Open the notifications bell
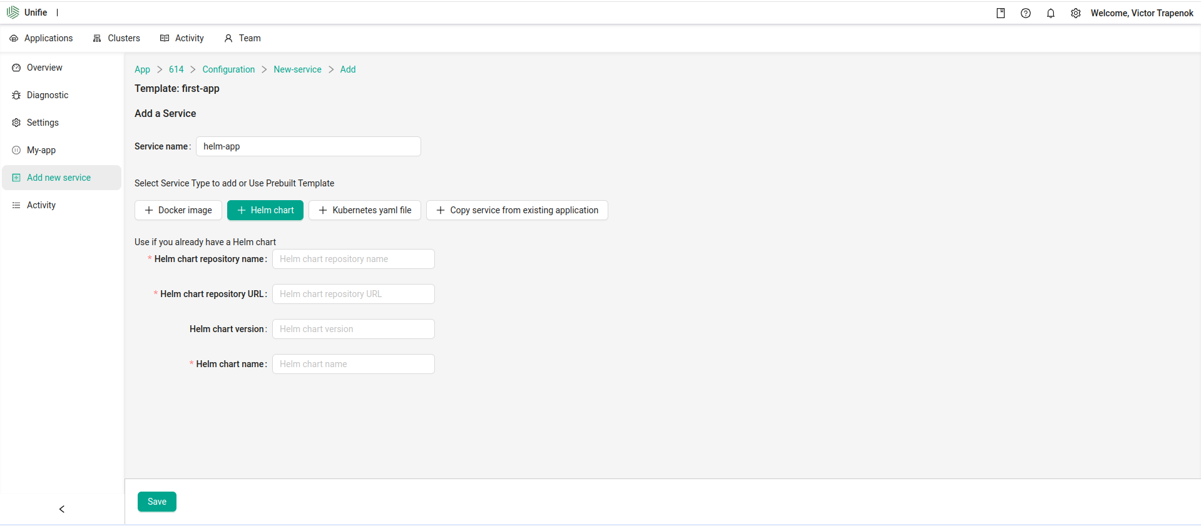The height and width of the screenshot is (526, 1201). 1051,13
